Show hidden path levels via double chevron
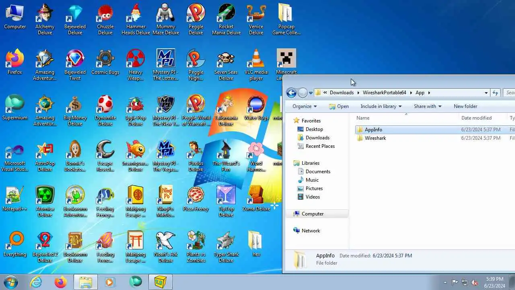The height and width of the screenshot is (290, 515). pos(325,93)
